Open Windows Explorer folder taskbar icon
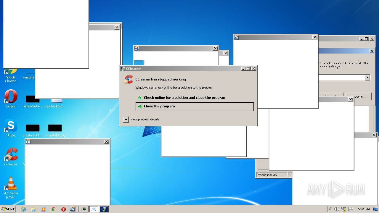The height and width of the screenshot is (213, 379). tap(33, 209)
